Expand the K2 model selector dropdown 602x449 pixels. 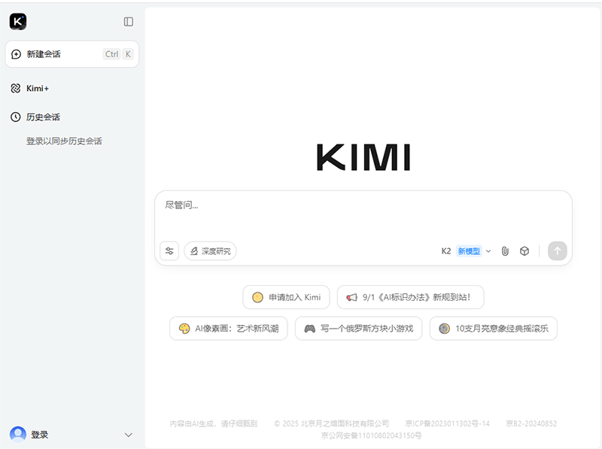pos(466,251)
